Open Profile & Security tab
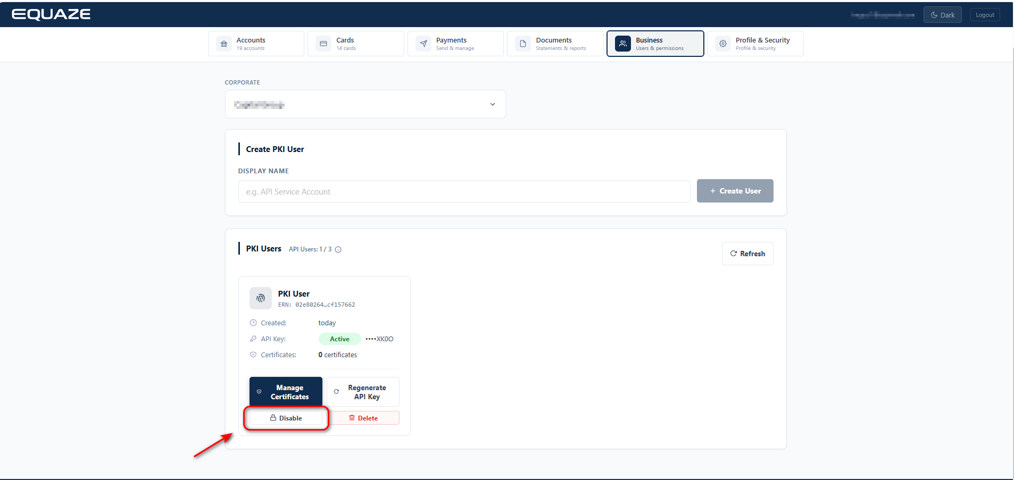 point(755,44)
